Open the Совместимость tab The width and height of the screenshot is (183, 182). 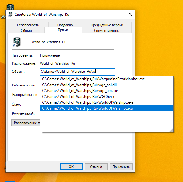pyautogui.click(x=107, y=31)
